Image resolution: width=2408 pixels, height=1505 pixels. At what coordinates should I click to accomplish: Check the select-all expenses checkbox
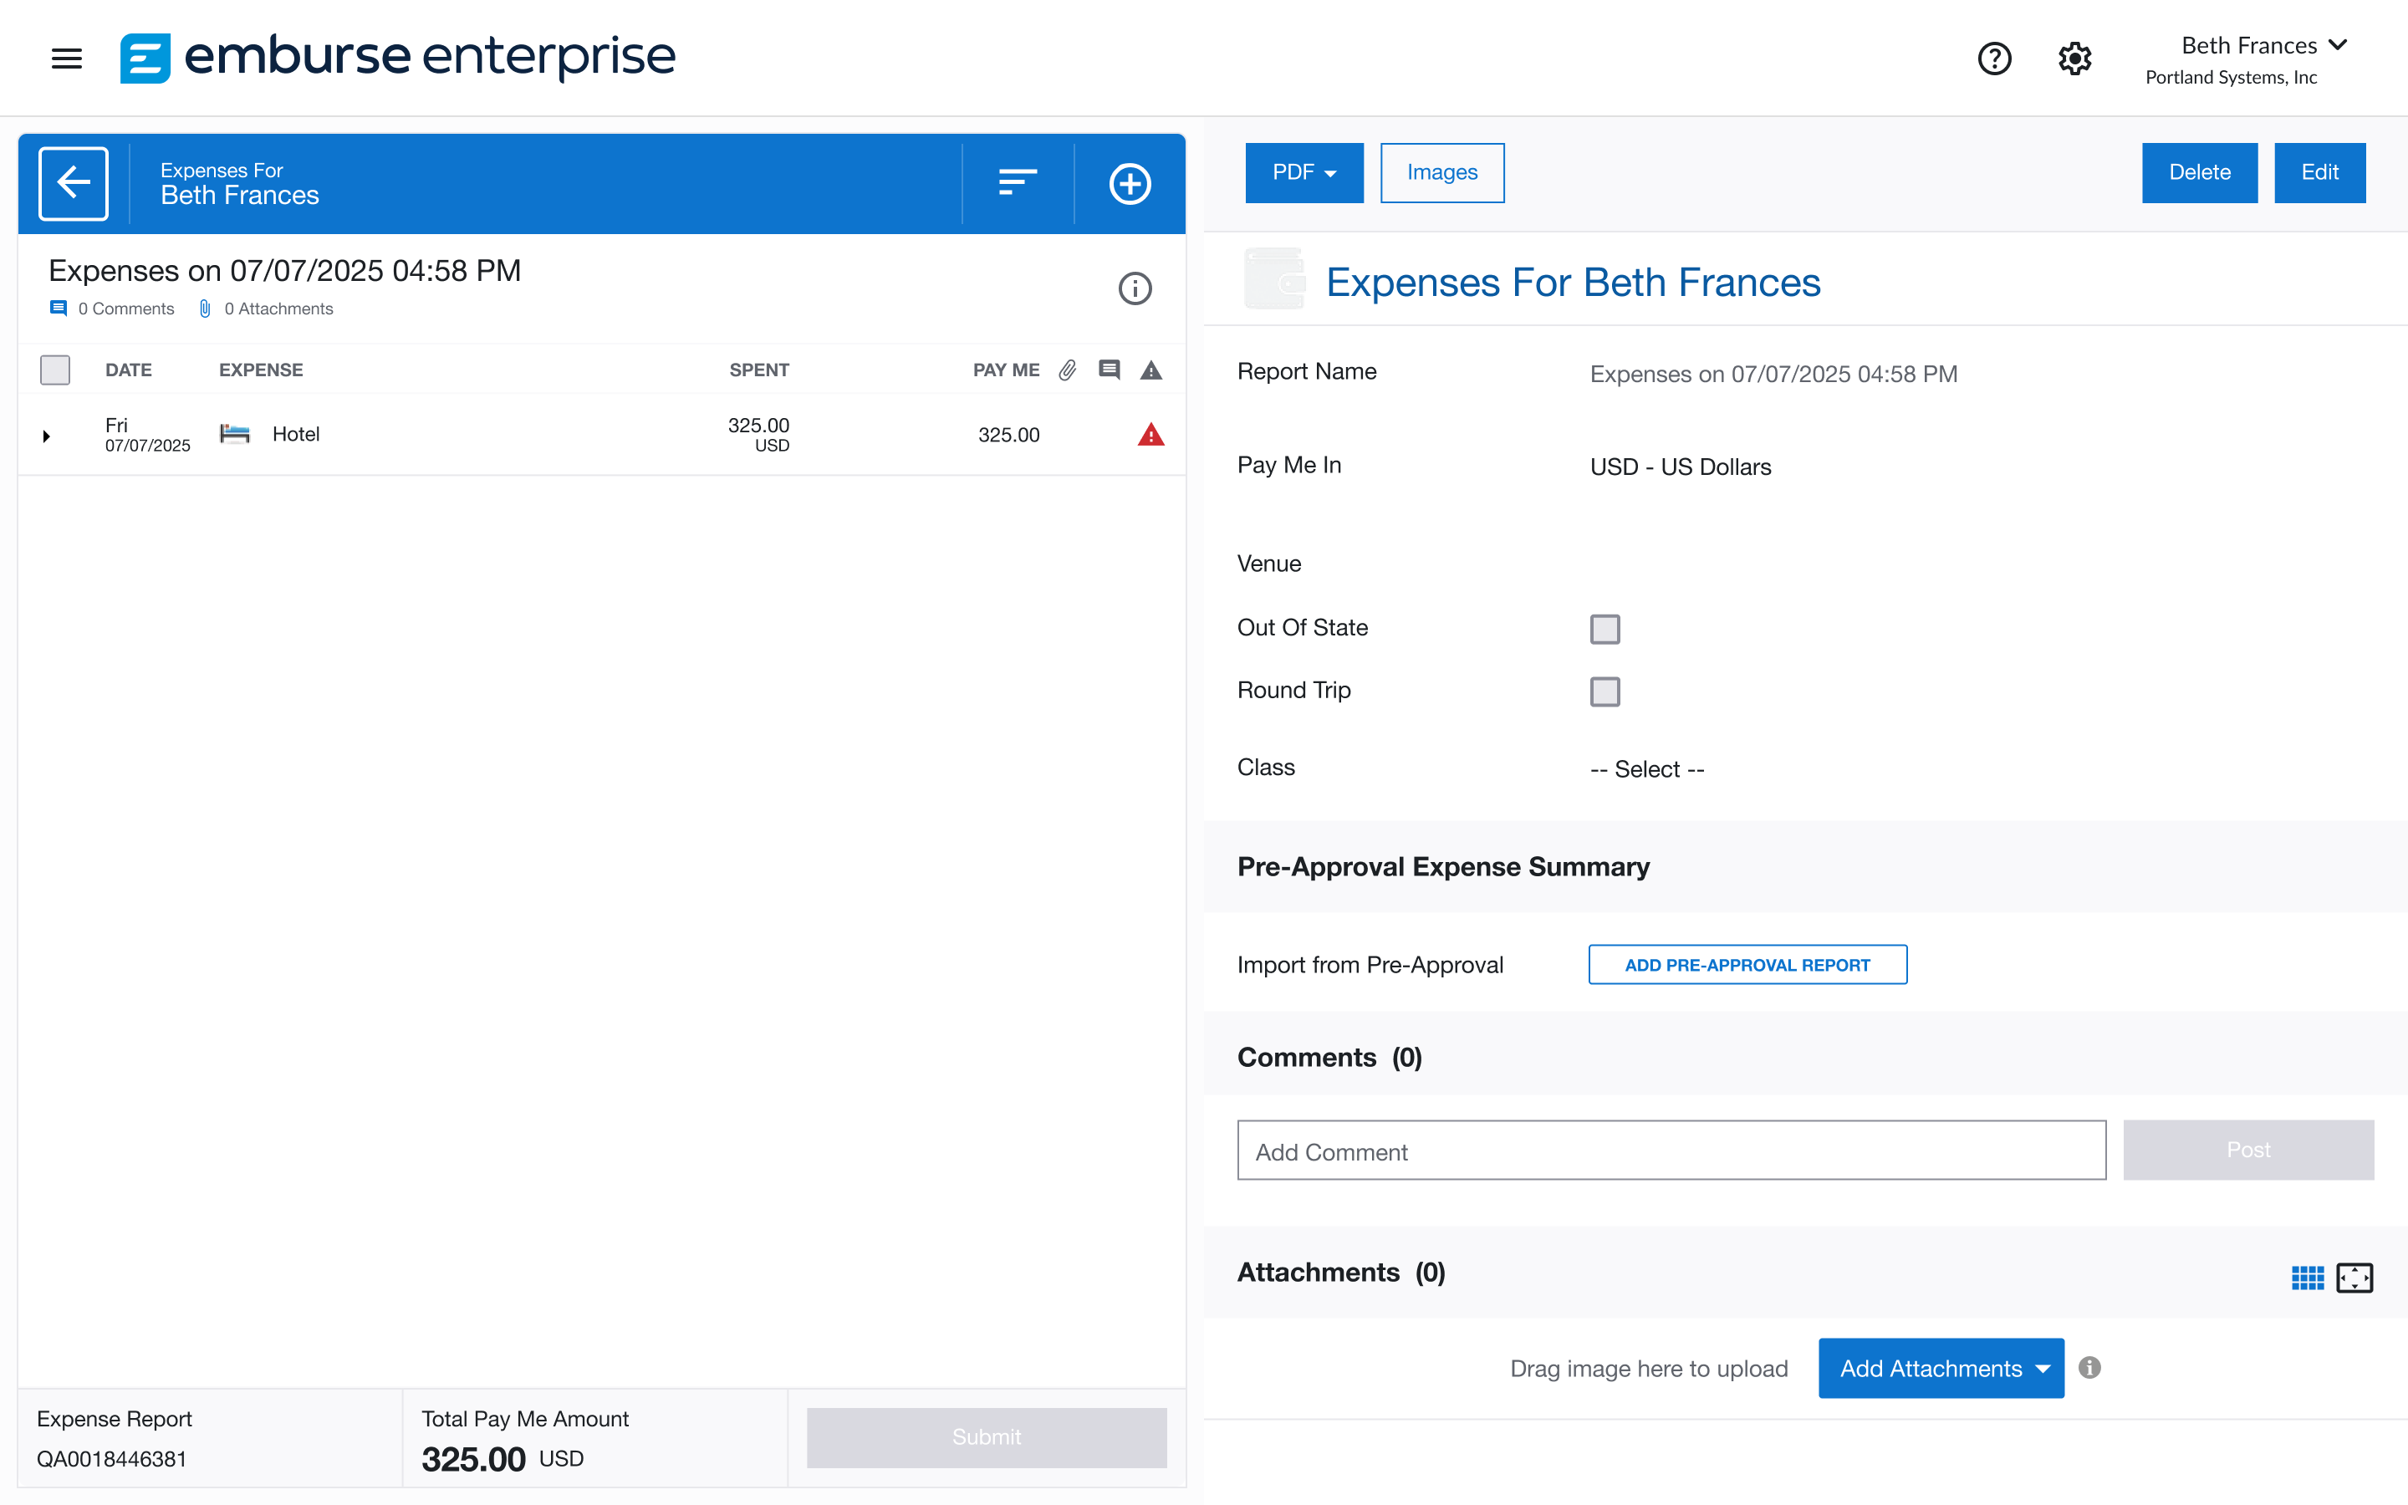pyautogui.click(x=54, y=370)
